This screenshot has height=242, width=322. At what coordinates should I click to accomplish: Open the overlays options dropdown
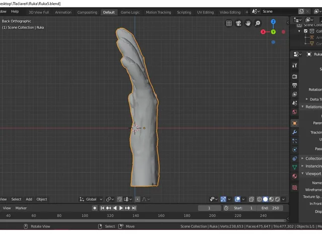[x=244, y=199]
